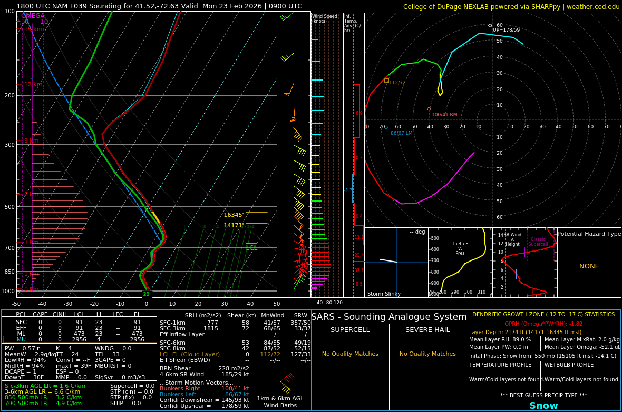Click Bunkers Right = 100/41 kt text
Image resolution: width=622 pixels, height=412 pixels.
pos(205,389)
